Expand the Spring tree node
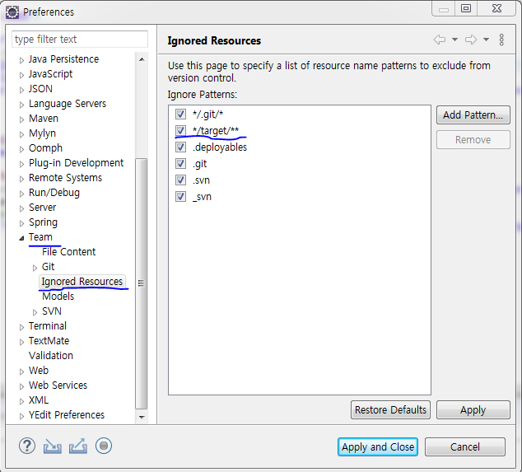This screenshot has width=522, height=472. [21, 223]
